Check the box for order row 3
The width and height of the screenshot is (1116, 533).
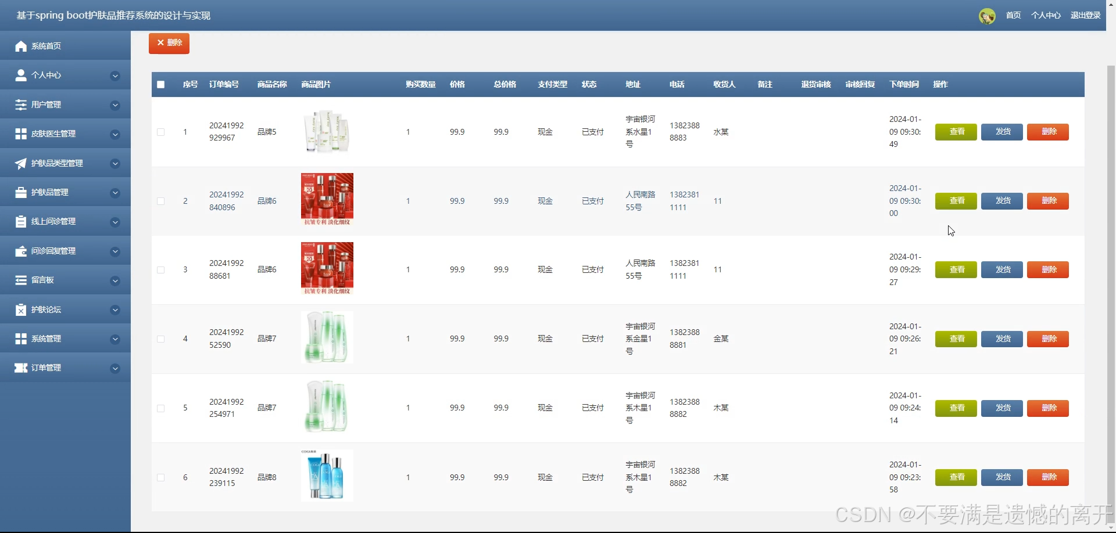[161, 270]
